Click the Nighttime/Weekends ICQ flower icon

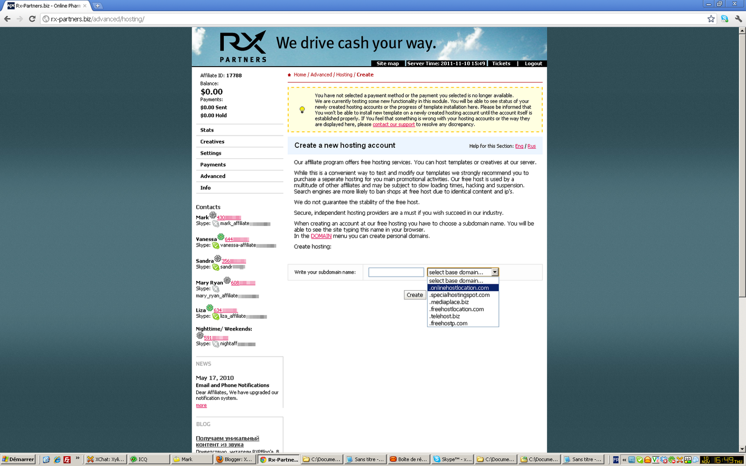pos(200,336)
